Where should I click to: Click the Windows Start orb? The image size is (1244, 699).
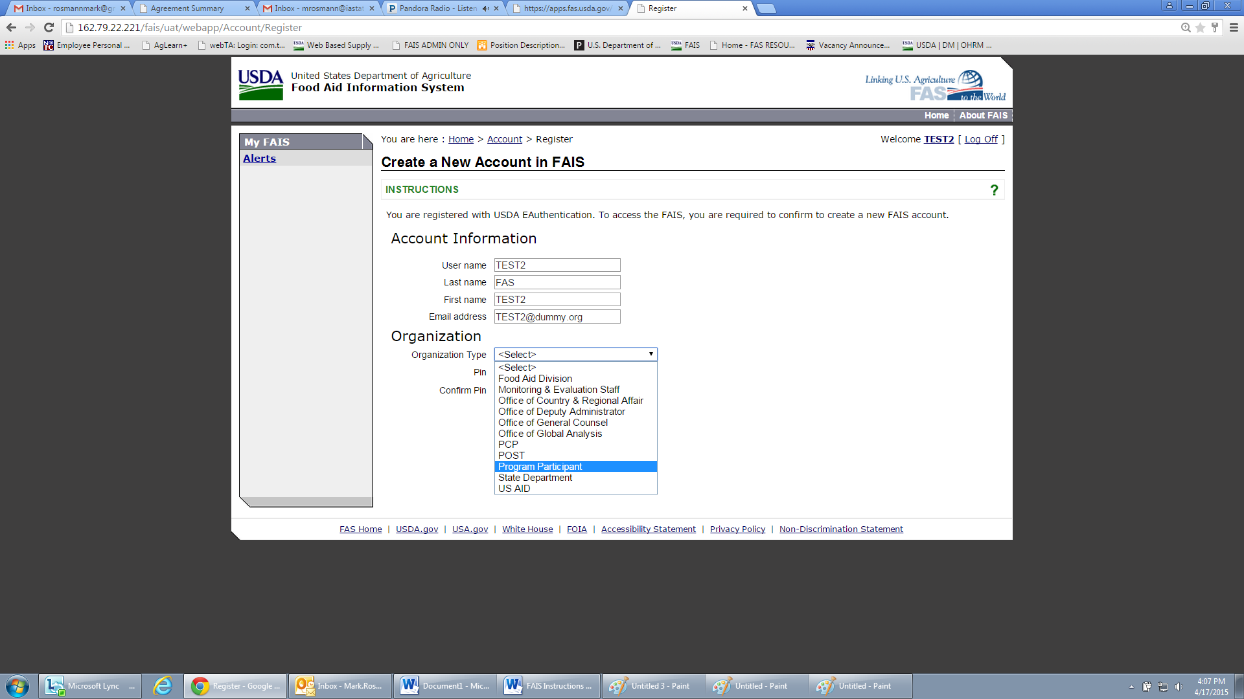[17, 686]
